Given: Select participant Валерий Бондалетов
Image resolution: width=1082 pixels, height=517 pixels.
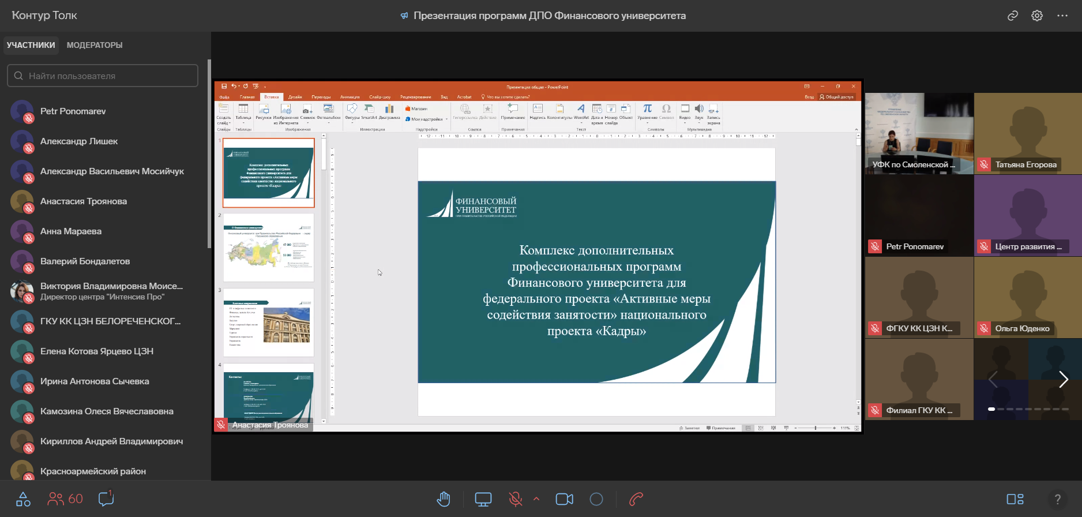Looking at the screenshot, I should coord(104,261).
